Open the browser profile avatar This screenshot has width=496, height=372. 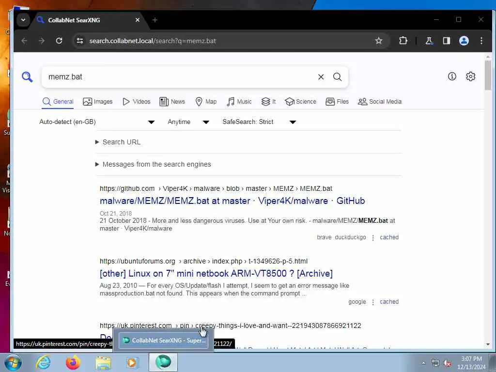coord(464,41)
